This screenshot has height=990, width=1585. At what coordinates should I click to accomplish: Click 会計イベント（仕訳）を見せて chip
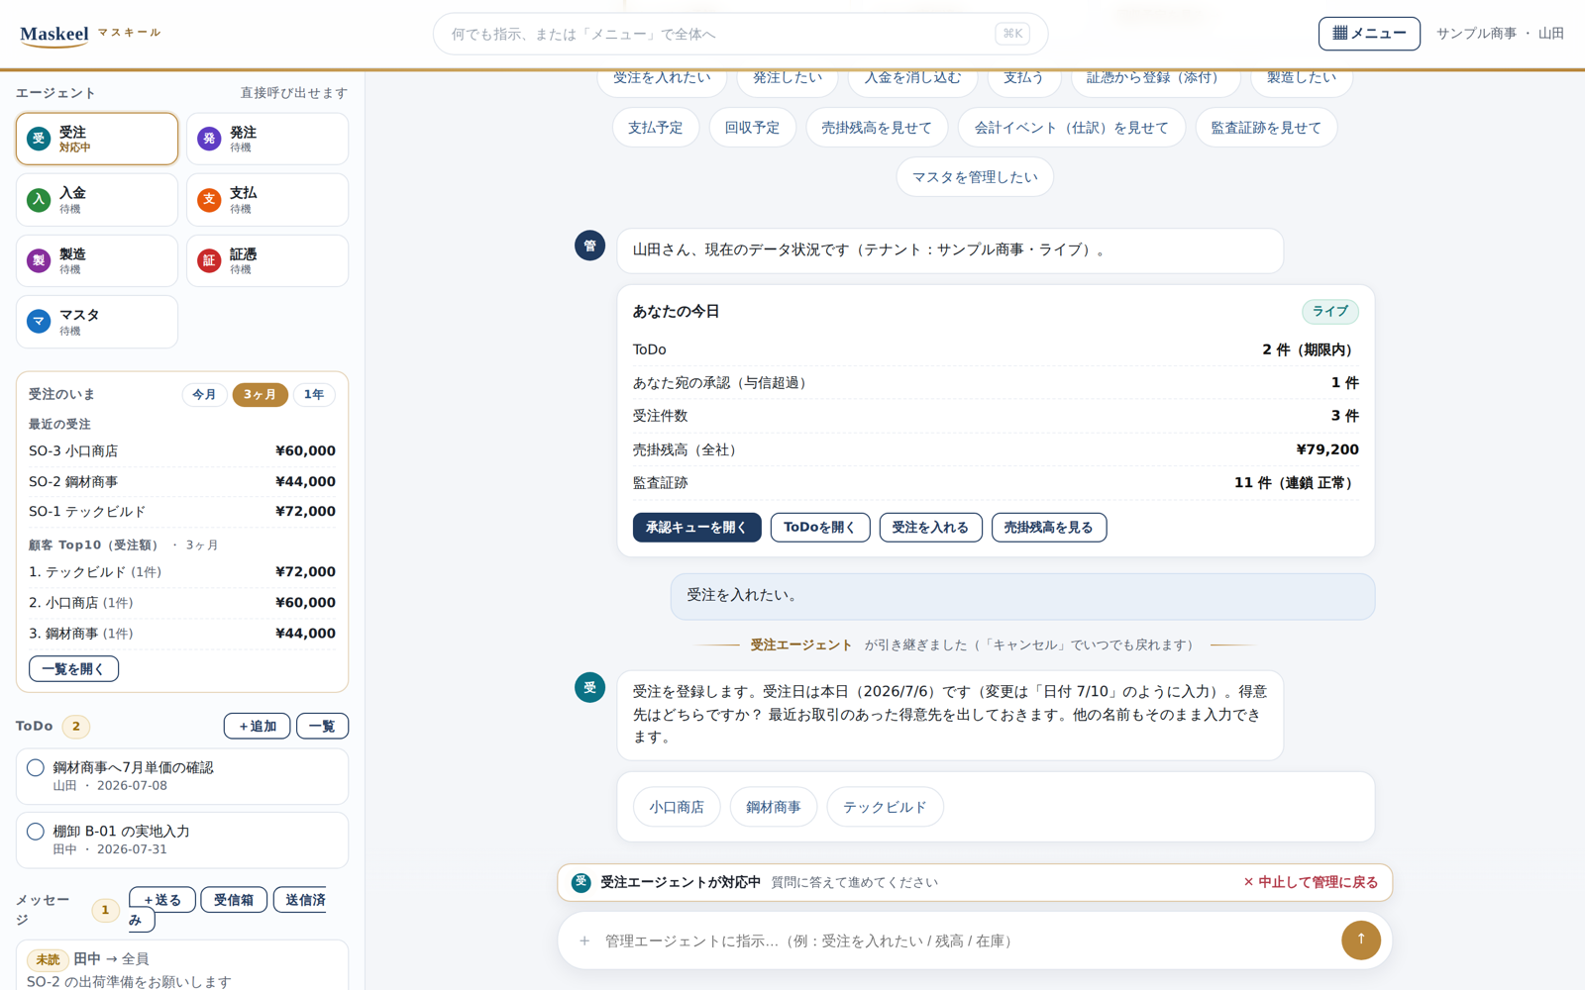pos(1072,128)
